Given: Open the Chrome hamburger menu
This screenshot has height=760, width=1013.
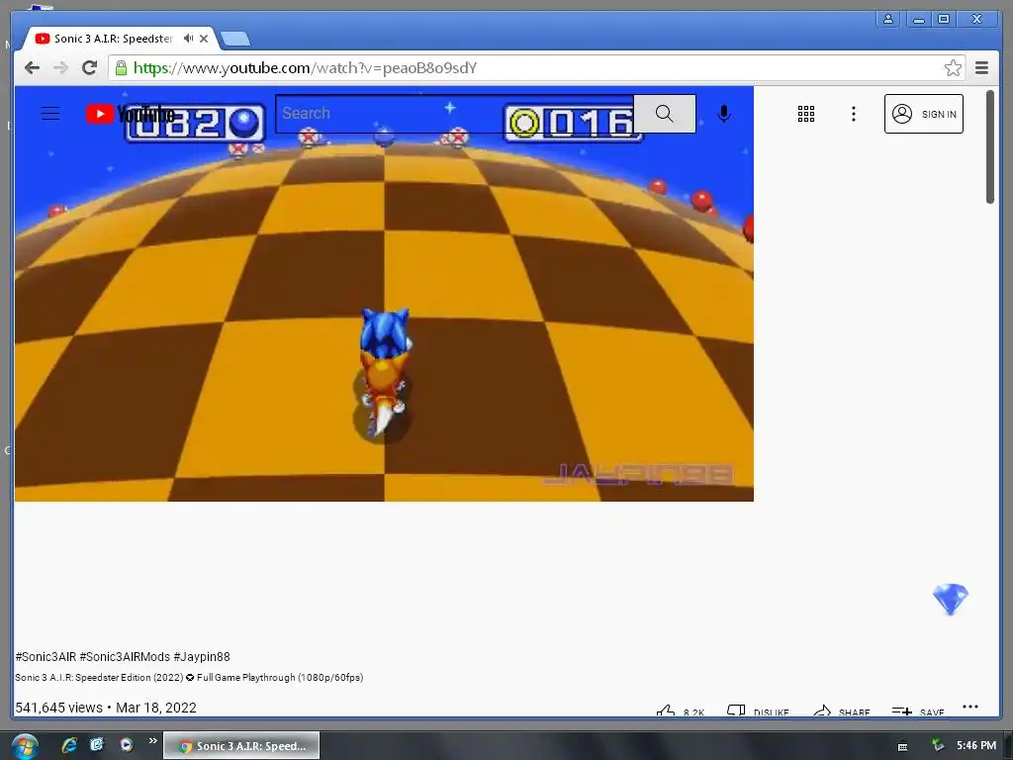Looking at the screenshot, I should coord(981,68).
